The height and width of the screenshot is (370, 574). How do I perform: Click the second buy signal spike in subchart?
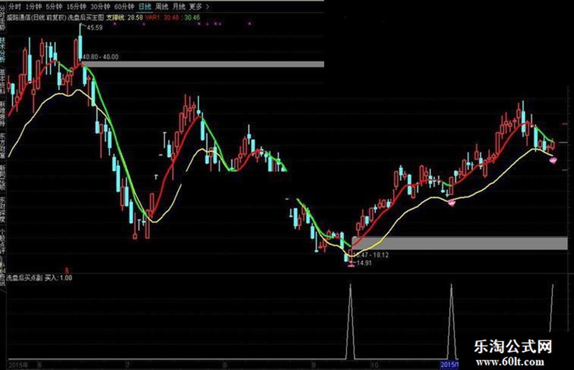pyautogui.click(x=451, y=321)
